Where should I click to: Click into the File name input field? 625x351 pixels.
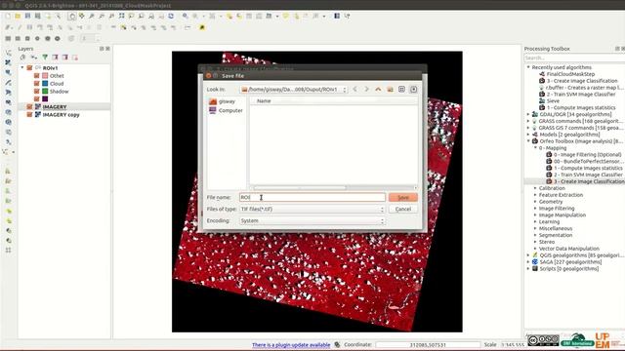(x=312, y=197)
